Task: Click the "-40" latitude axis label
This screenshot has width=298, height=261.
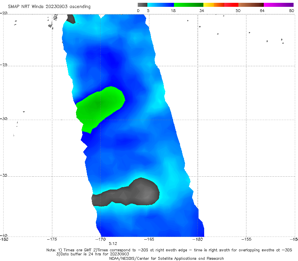Action: [x=4, y=235]
